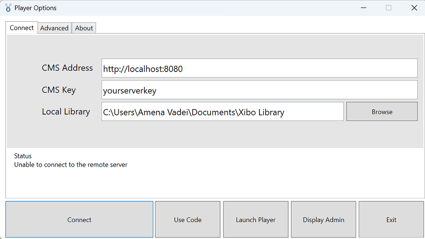The image size is (425, 239).
Task: Launch the player with Launch Player
Action: [x=256, y=219]
